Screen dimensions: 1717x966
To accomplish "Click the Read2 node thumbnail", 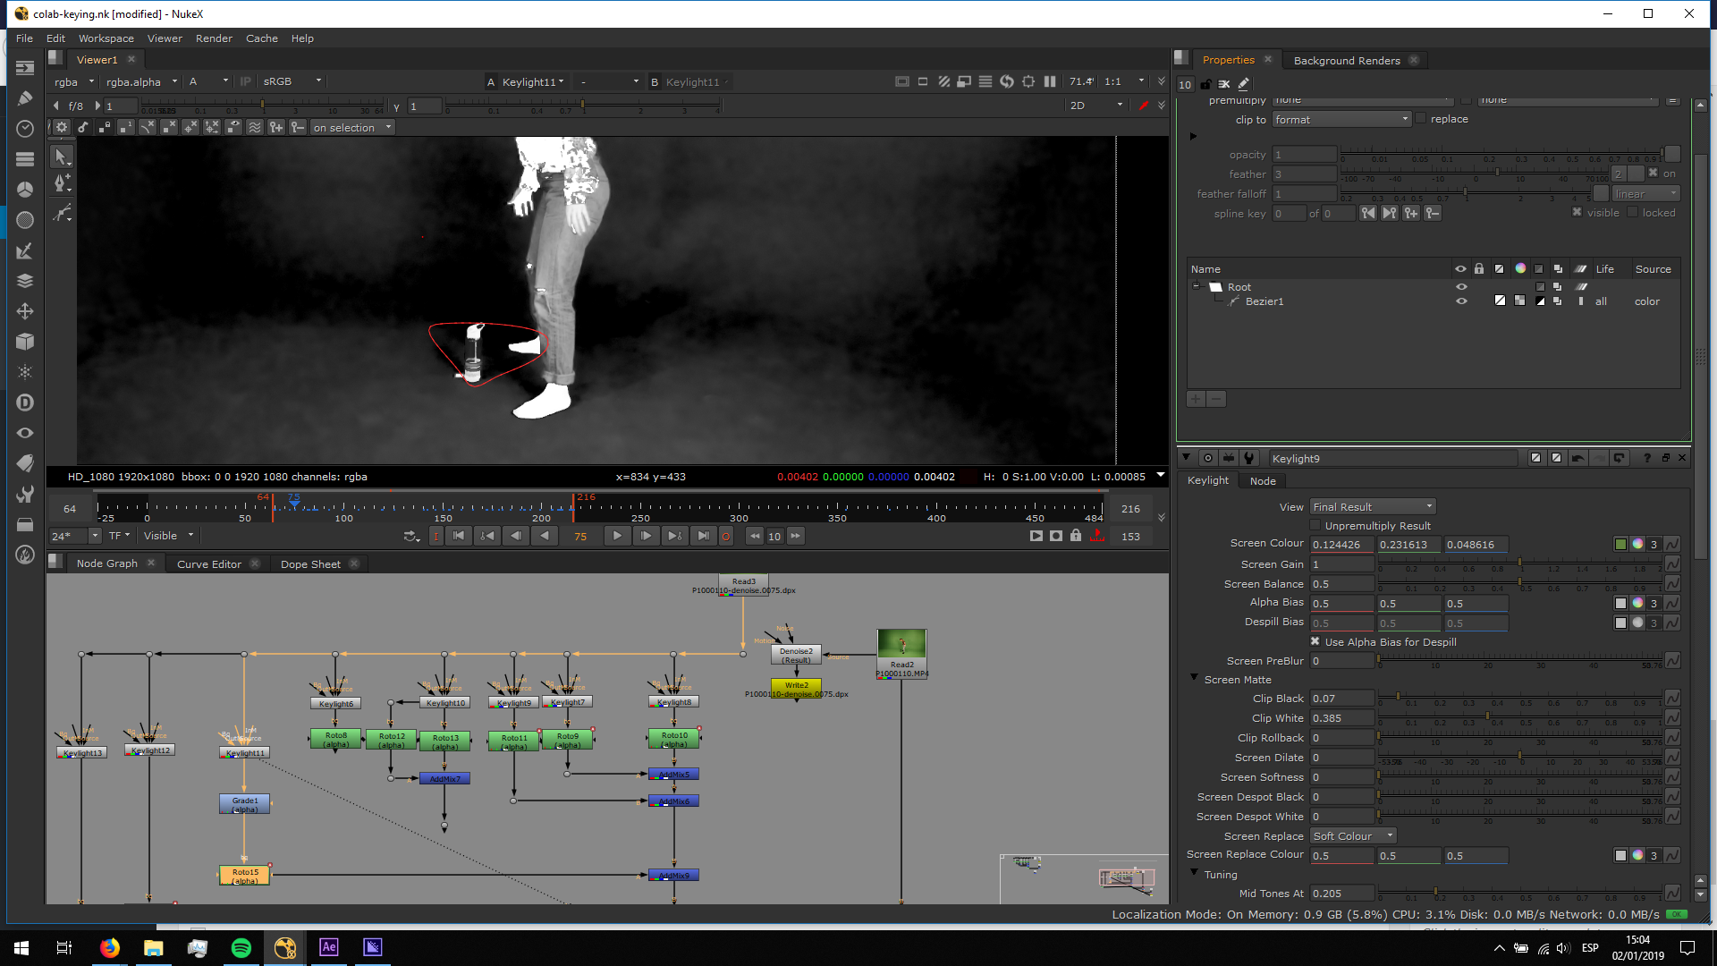I will click(x=901, y=644).
